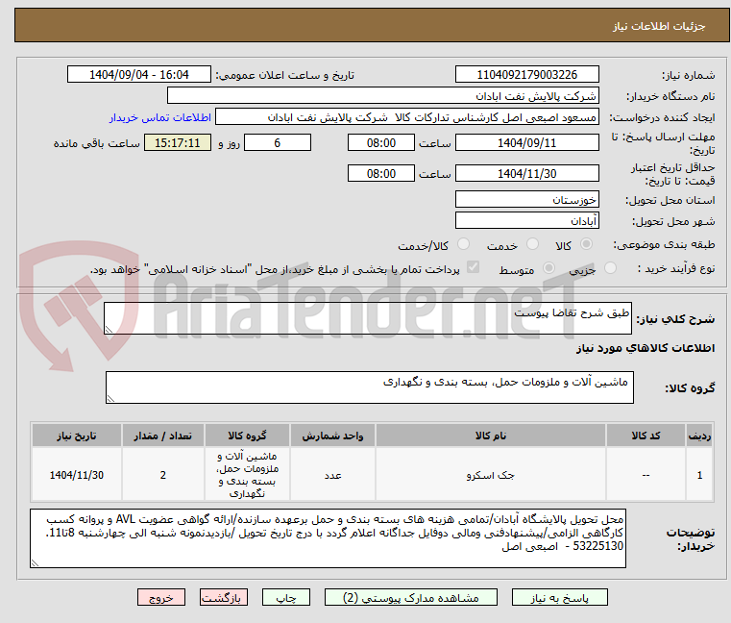Click the unit cell 'عدد'
Screen dimensions: 731x623
point(332,475)
